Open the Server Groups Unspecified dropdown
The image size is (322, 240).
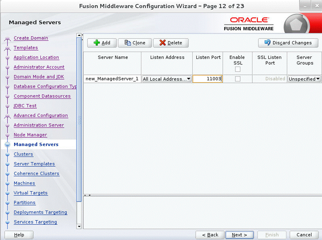(x=304, y=79)
